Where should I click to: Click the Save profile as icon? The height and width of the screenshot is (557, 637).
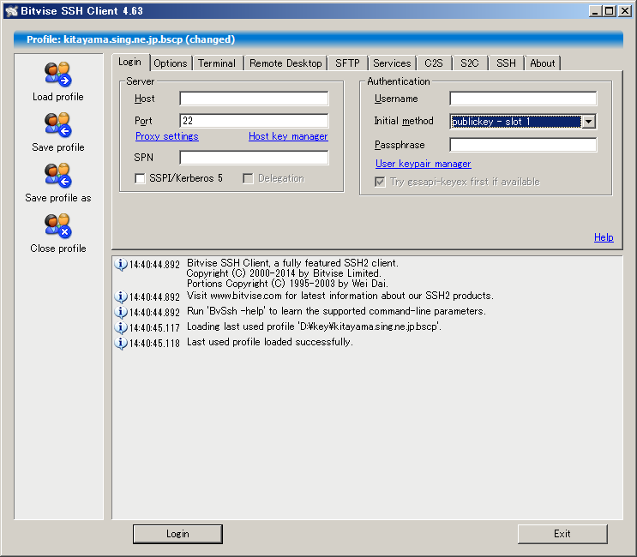point(58,176)
